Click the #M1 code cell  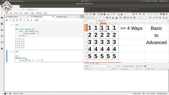pyautogui.click(x=49, y=31)
